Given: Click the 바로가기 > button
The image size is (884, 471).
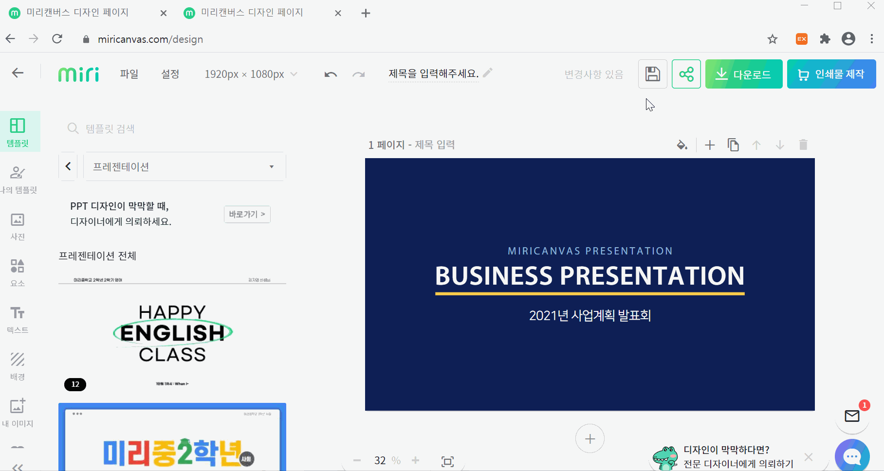Looking at the screenshot, I should 247,214.
